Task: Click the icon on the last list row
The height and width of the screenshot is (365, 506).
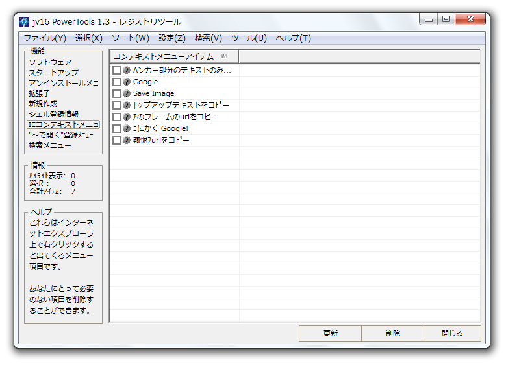Action: click(x=127, y=140)
